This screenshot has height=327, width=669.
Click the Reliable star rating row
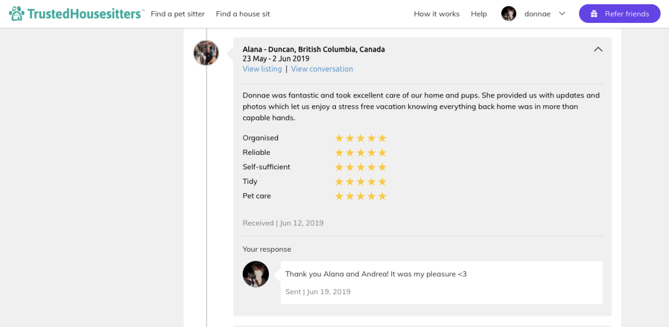click(360, 153)
